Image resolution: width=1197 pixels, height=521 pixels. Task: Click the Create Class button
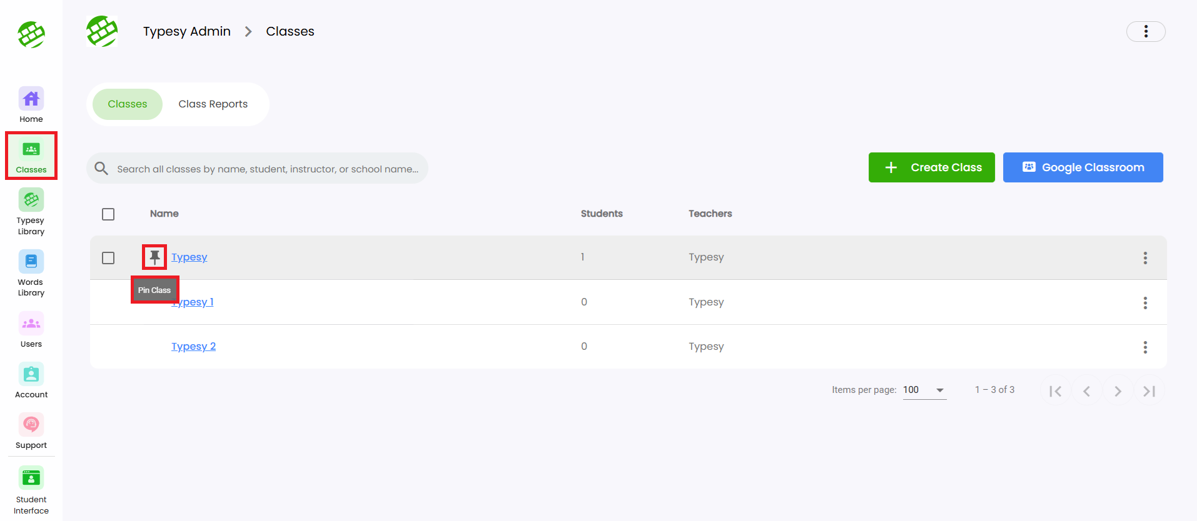(x=931, y=167)
